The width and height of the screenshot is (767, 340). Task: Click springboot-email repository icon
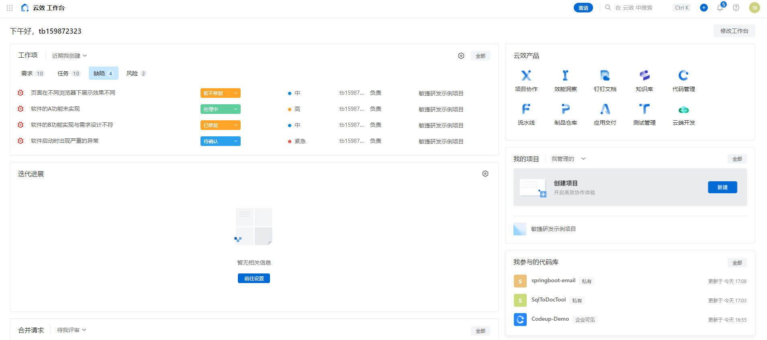pos(520,281)
